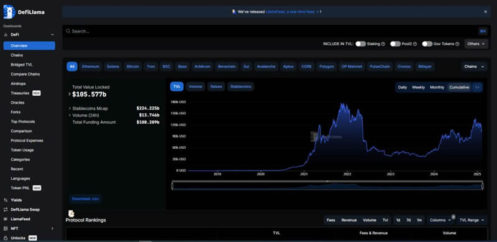
Task: Click the DefiLlama logo icon
Action: click(x=9, y=12)
